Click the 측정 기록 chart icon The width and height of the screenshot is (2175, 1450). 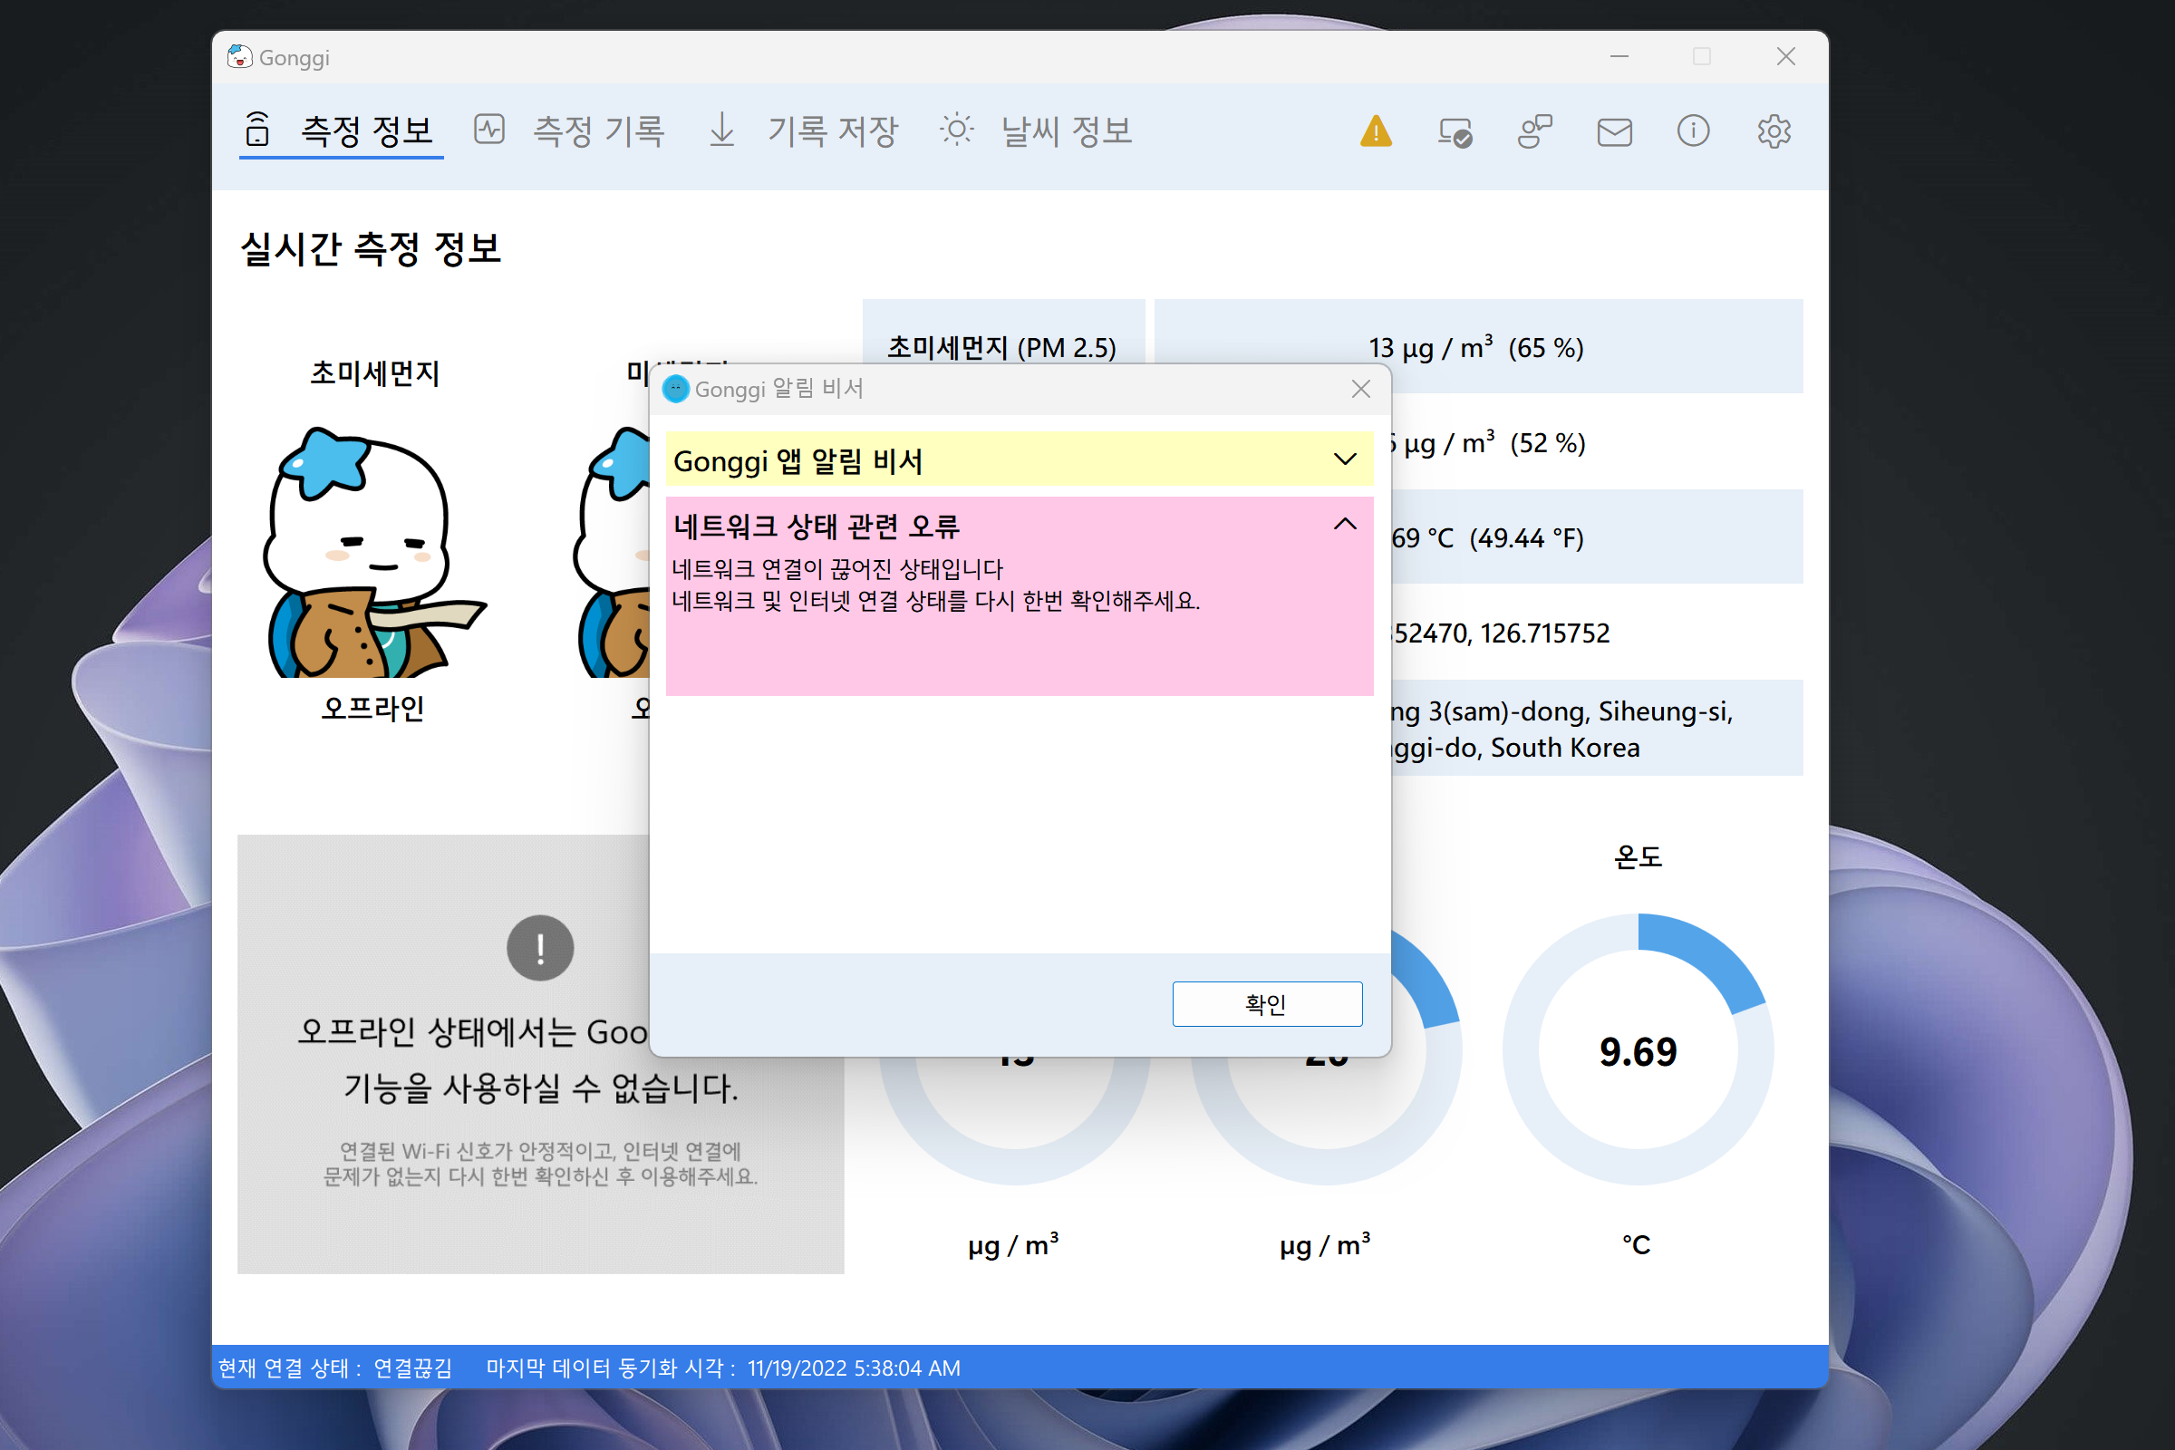pos(489,130)
